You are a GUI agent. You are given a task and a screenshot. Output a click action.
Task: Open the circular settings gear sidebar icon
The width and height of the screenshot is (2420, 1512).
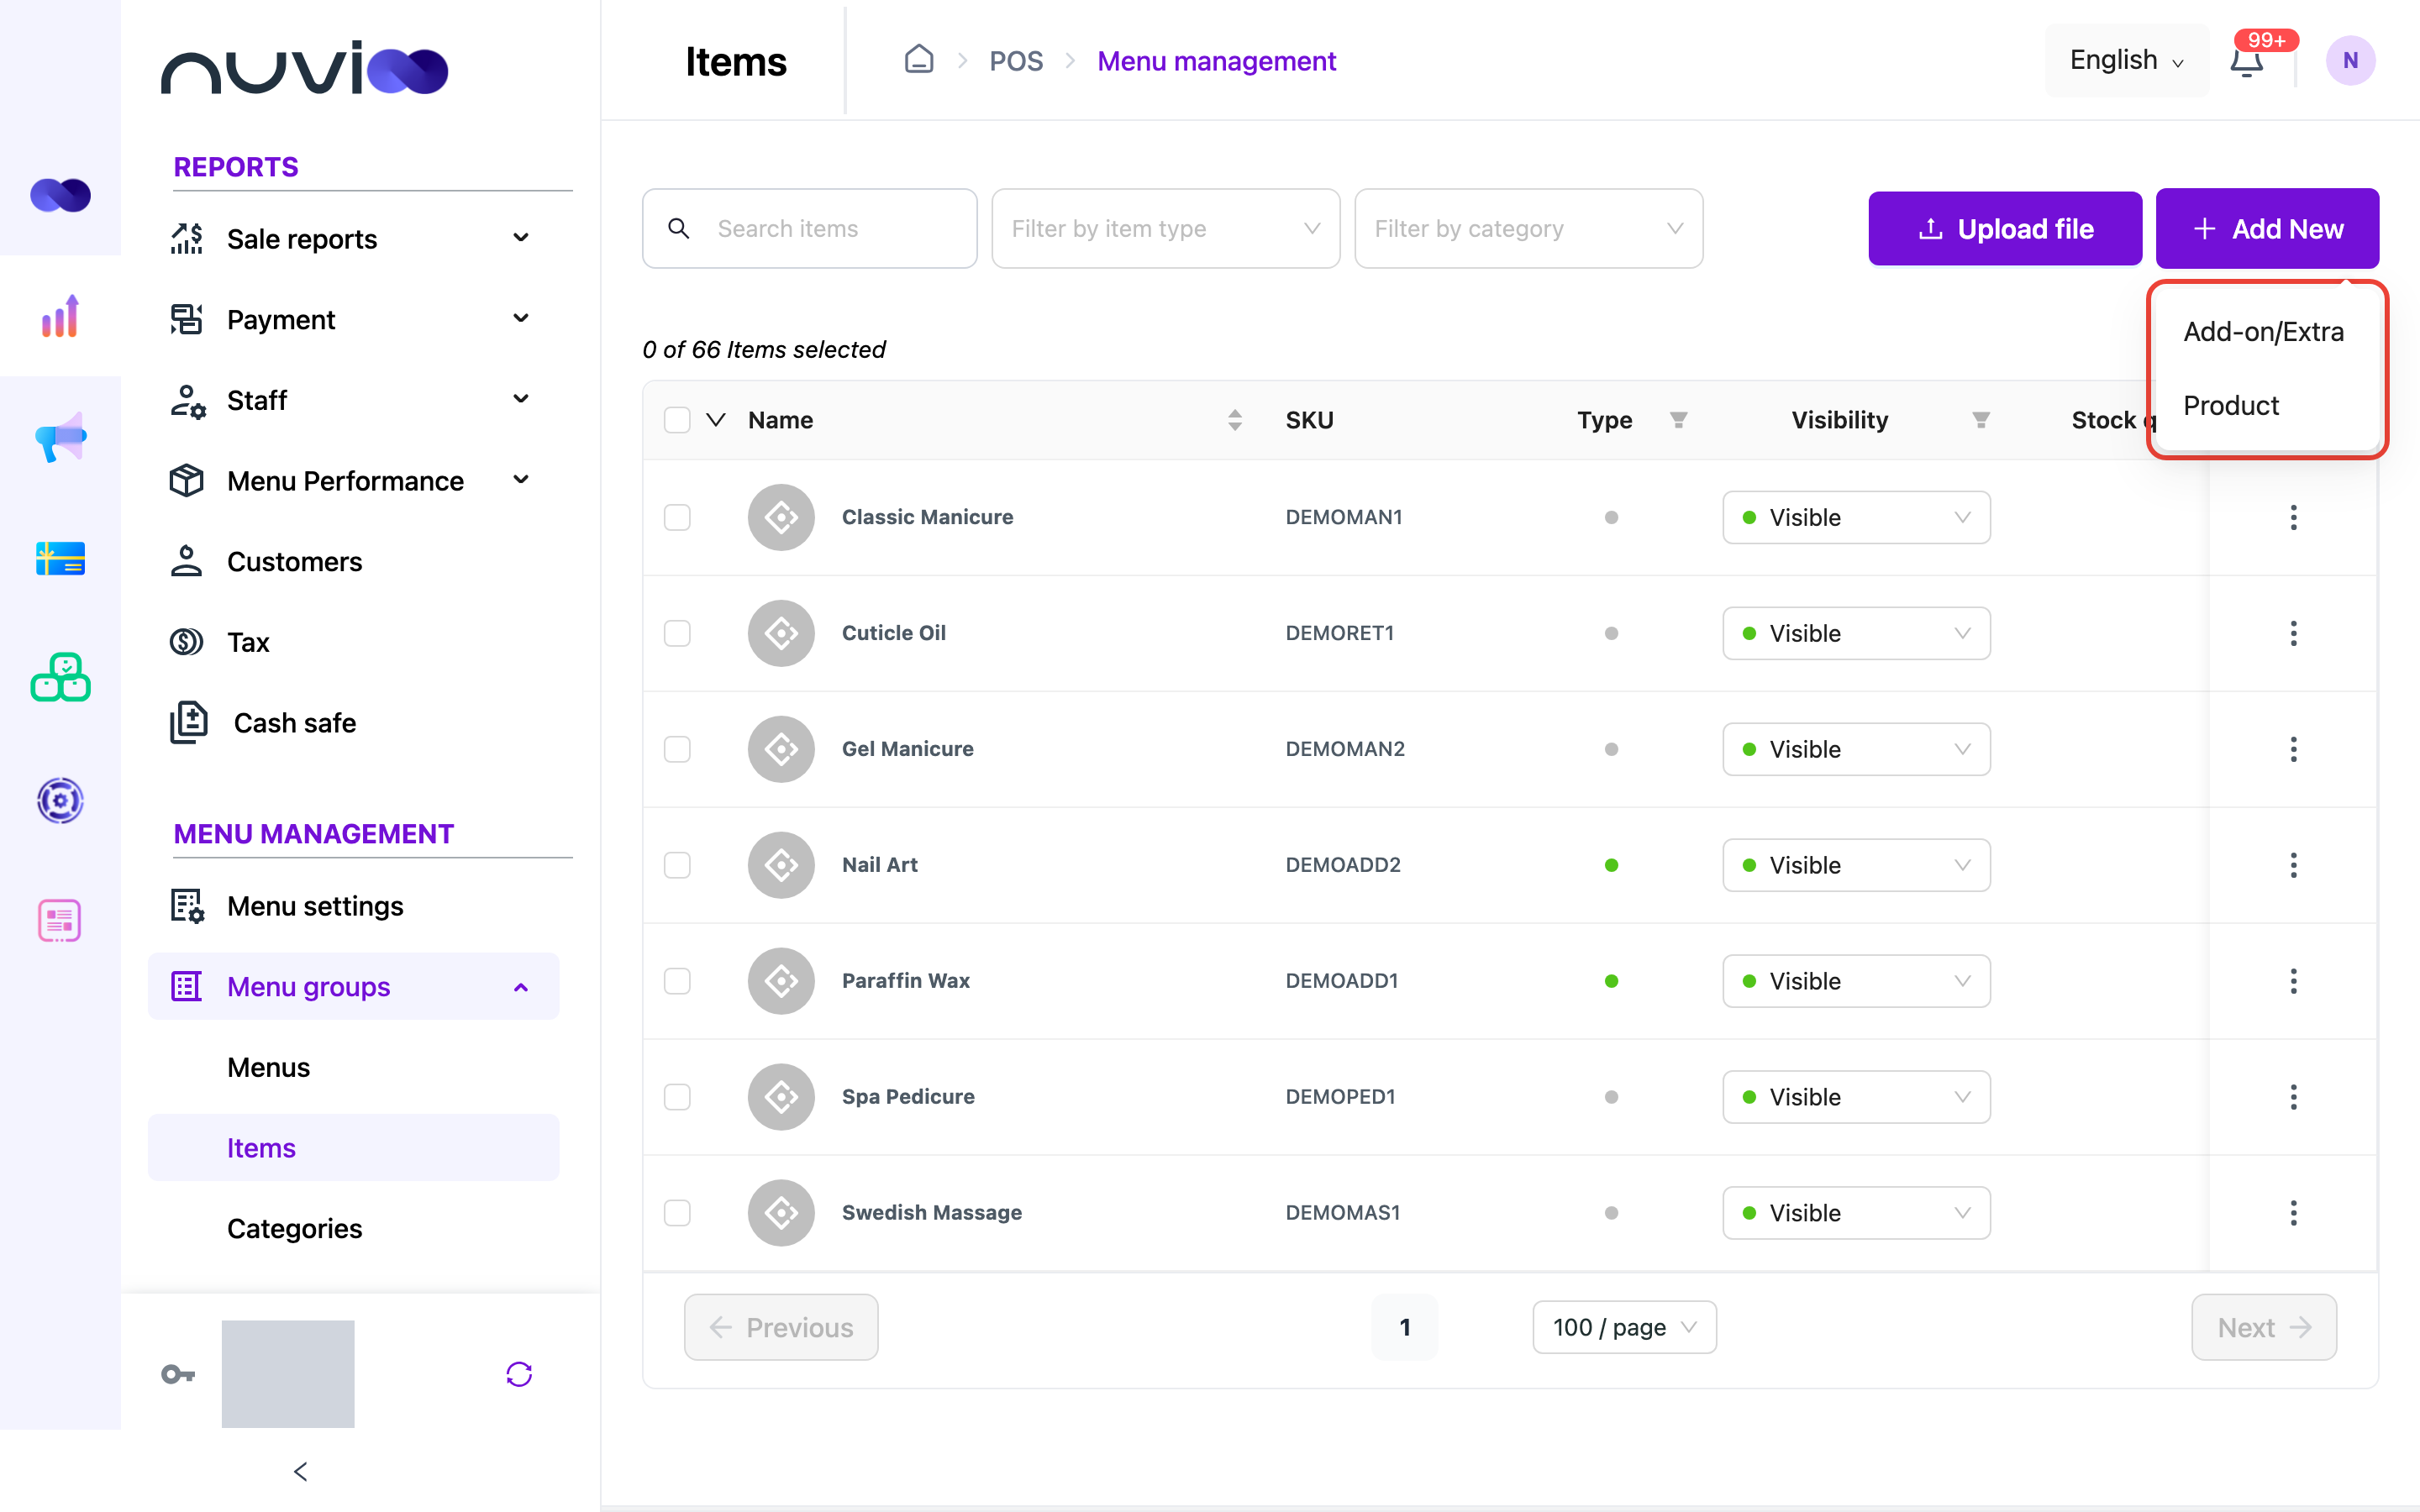pos(60,800)
